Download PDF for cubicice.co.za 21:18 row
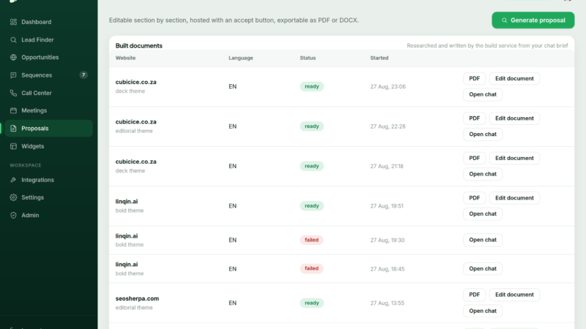This screenshot has height=329, width=586. coord(474,158)
